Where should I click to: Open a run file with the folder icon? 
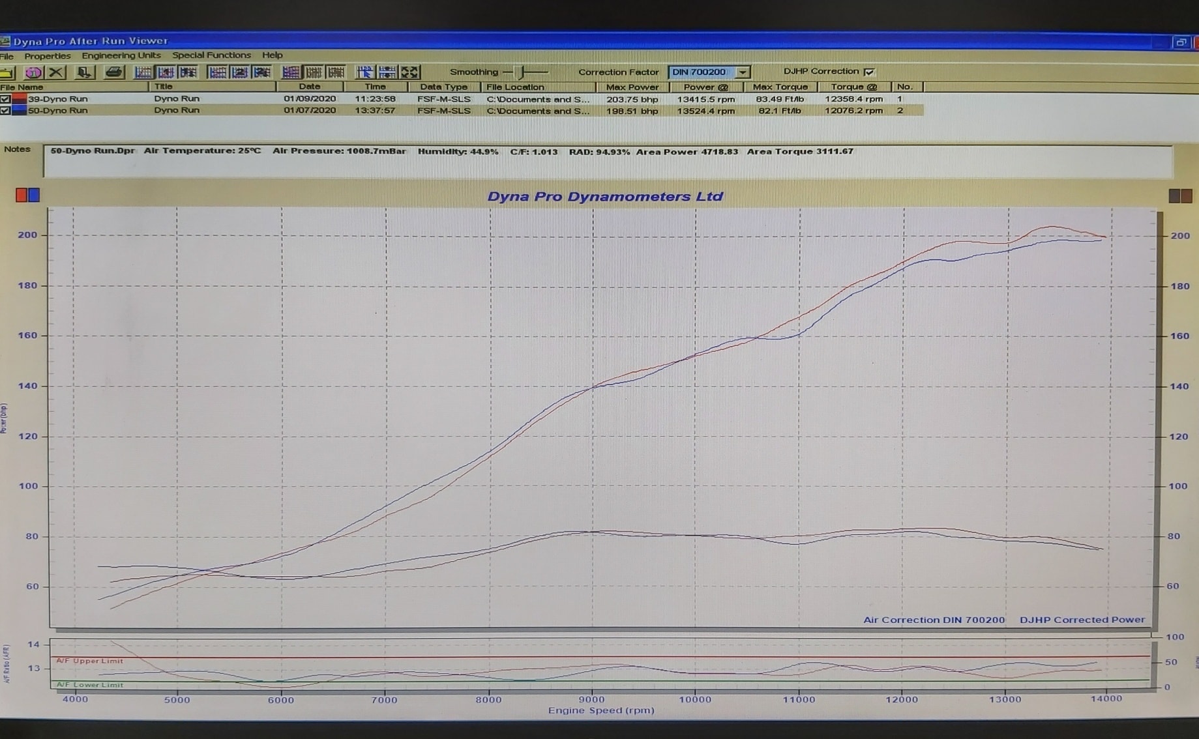tap(7, 72)
